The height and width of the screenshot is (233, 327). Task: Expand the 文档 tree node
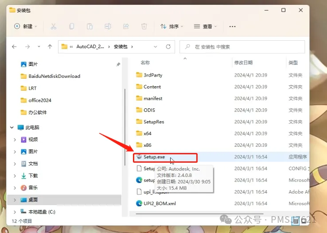coord(15,164)
